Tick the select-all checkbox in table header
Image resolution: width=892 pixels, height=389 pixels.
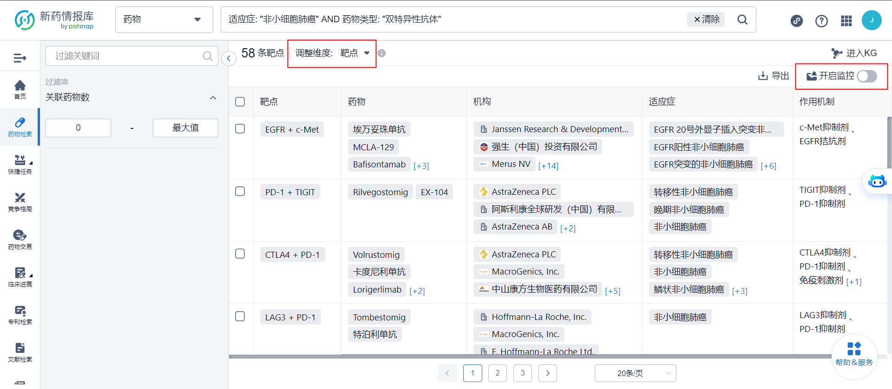coord(240,102)
